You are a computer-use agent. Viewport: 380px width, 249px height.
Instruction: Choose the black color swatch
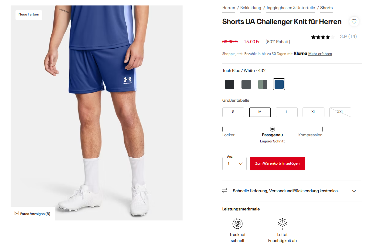click(x=230, y=84)
